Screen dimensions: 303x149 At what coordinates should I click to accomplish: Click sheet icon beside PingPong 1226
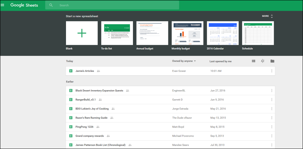click(71, 127)
